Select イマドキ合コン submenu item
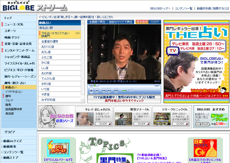 coord(19,92)
